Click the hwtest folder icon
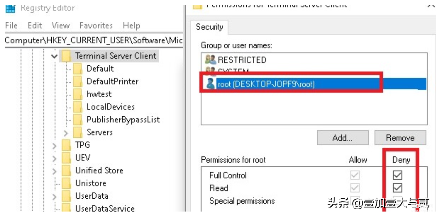The height and width of the screenshot is (215, 436). 77,94
